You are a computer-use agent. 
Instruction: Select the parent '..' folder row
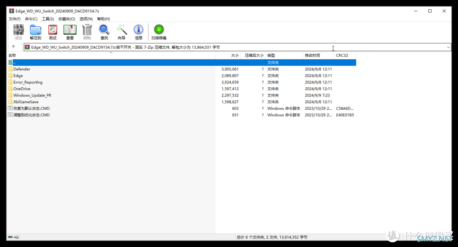pos(182,62)
